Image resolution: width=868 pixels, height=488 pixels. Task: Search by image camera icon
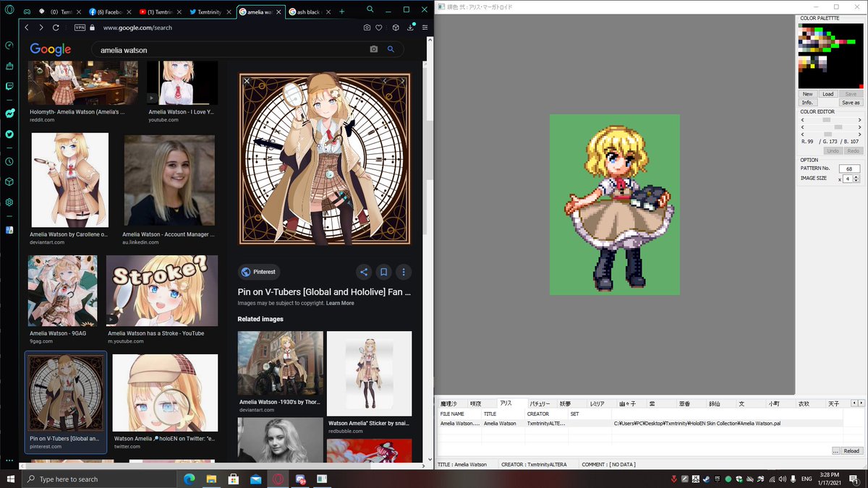pyautogui.click(x=374, y=49)
